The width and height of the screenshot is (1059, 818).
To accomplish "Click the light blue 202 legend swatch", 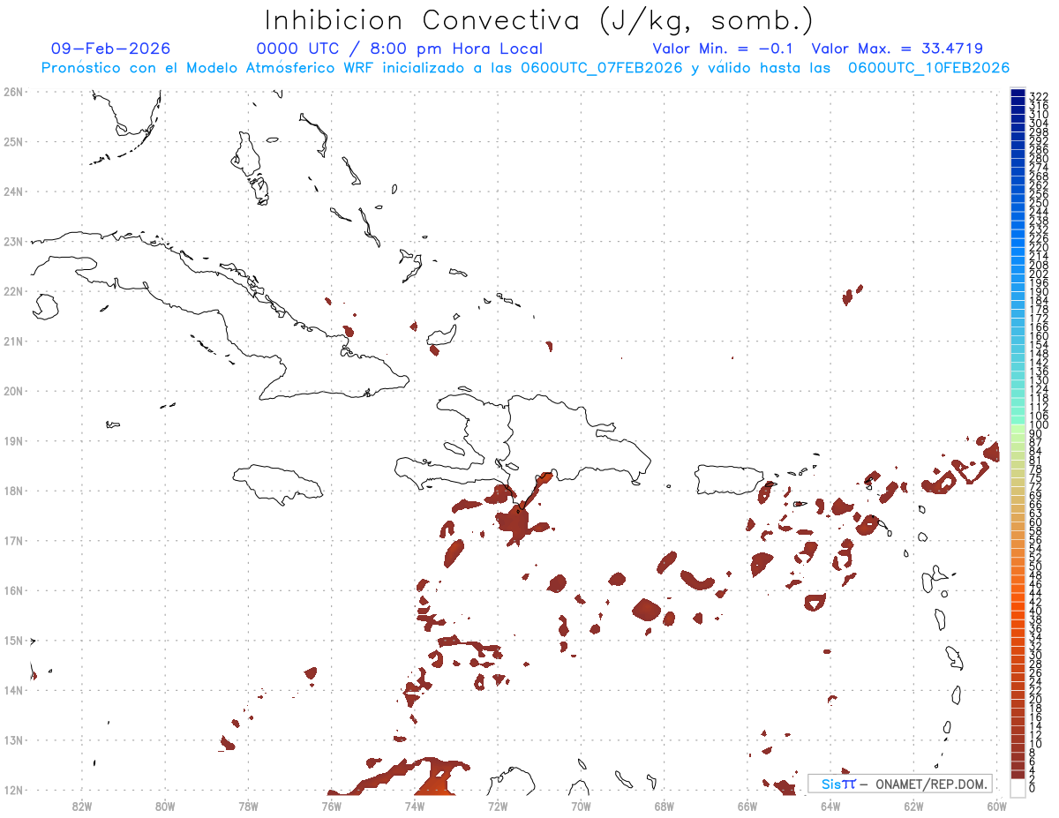I will click(x=1018, y=274).
